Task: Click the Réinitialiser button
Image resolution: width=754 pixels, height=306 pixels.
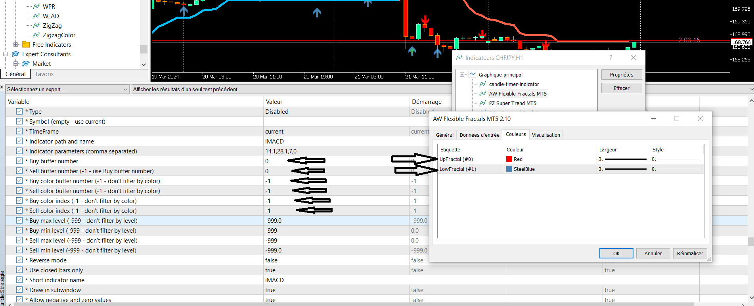Action: pos(690,253)
